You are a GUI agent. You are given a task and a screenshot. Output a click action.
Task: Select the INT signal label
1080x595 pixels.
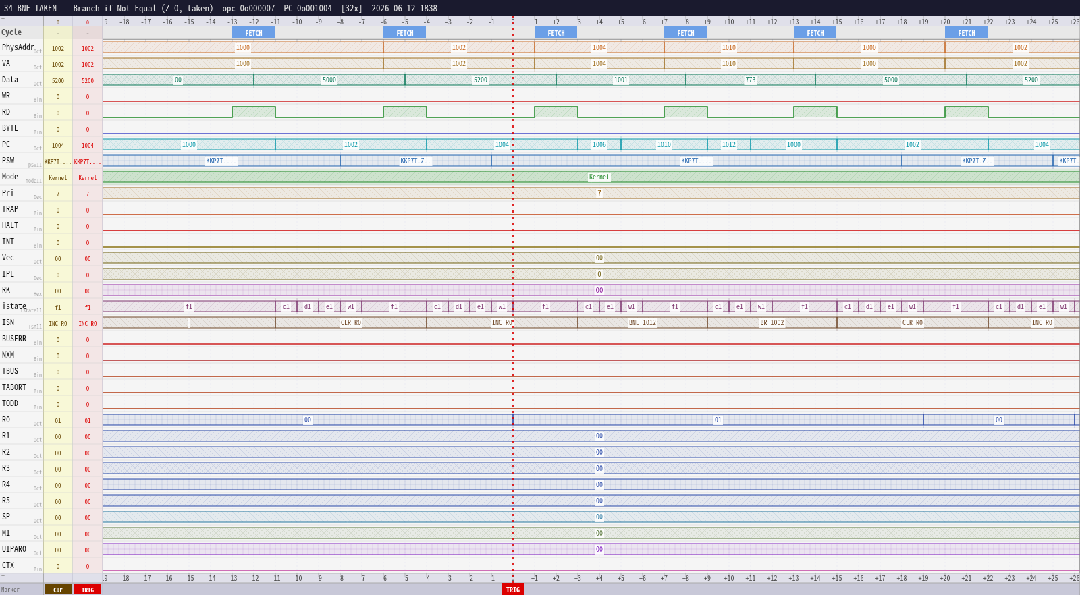[8, 242]
